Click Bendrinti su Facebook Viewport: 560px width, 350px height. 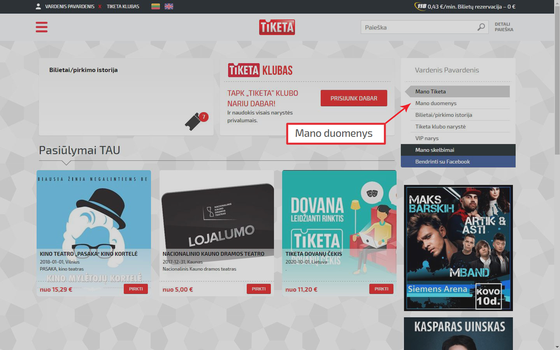tap(458, 162)
